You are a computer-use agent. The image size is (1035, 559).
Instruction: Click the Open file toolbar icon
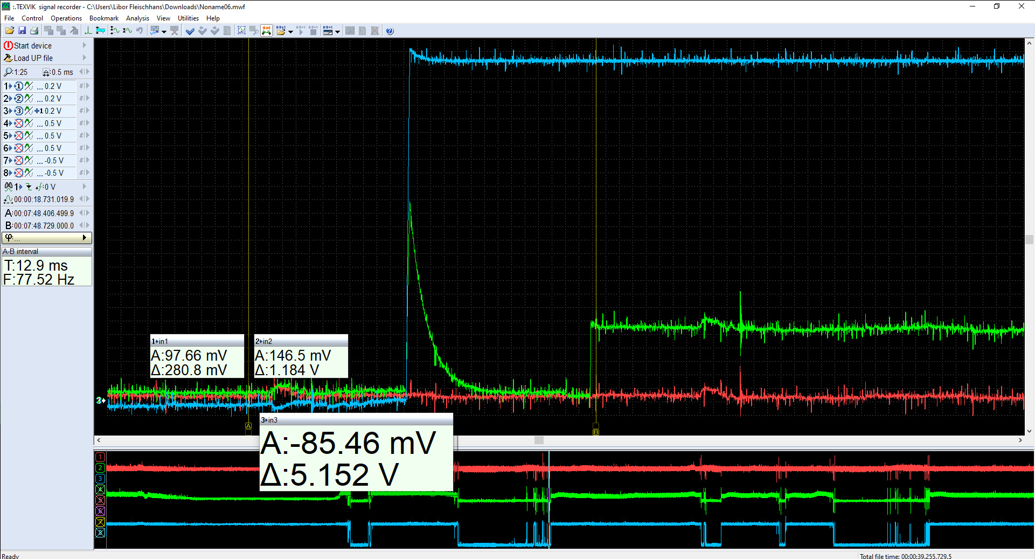click(10, 31)
